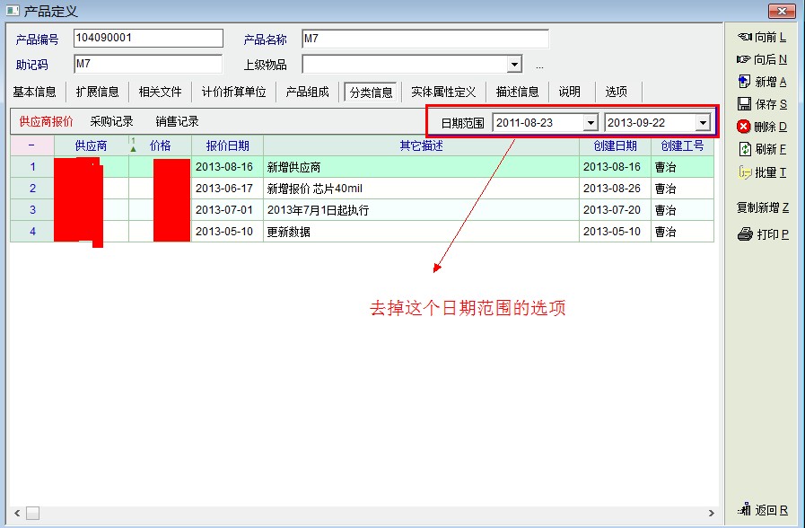Click the 向后 (next record) icon button
The height and width of the screenshot is (528, 805).
coord(743,59)
